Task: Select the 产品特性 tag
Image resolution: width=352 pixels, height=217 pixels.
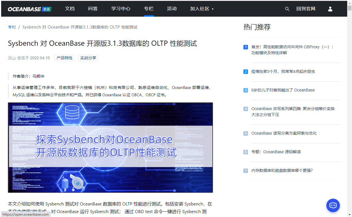Action: 65,58
